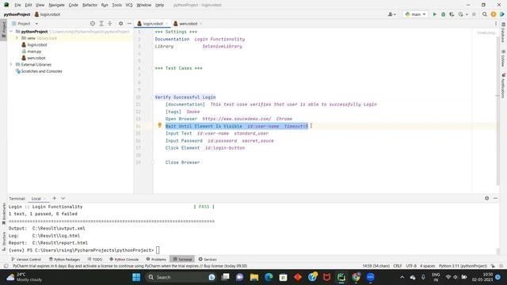Hide the Terminal panel with minus icon
Viewport: 507px width, 285px height.
tap(495, 198)
